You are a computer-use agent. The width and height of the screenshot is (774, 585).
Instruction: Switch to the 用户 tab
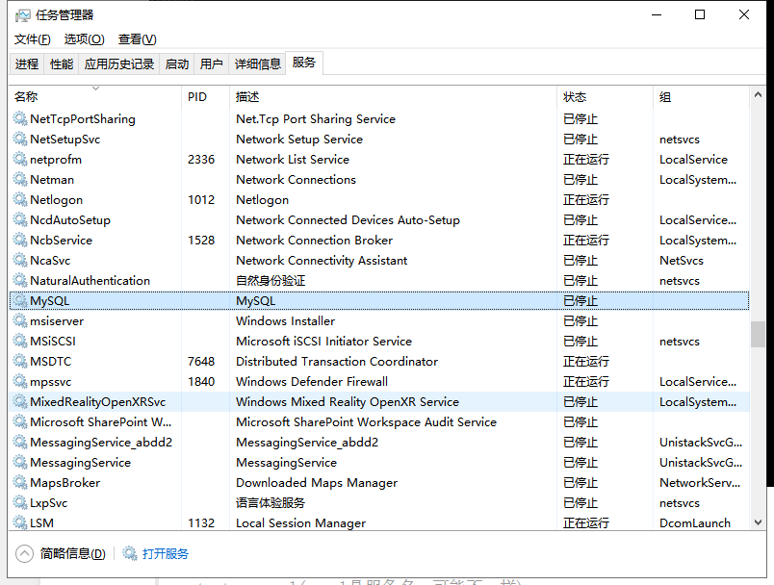pyautogui.click(x=211, y=63)
